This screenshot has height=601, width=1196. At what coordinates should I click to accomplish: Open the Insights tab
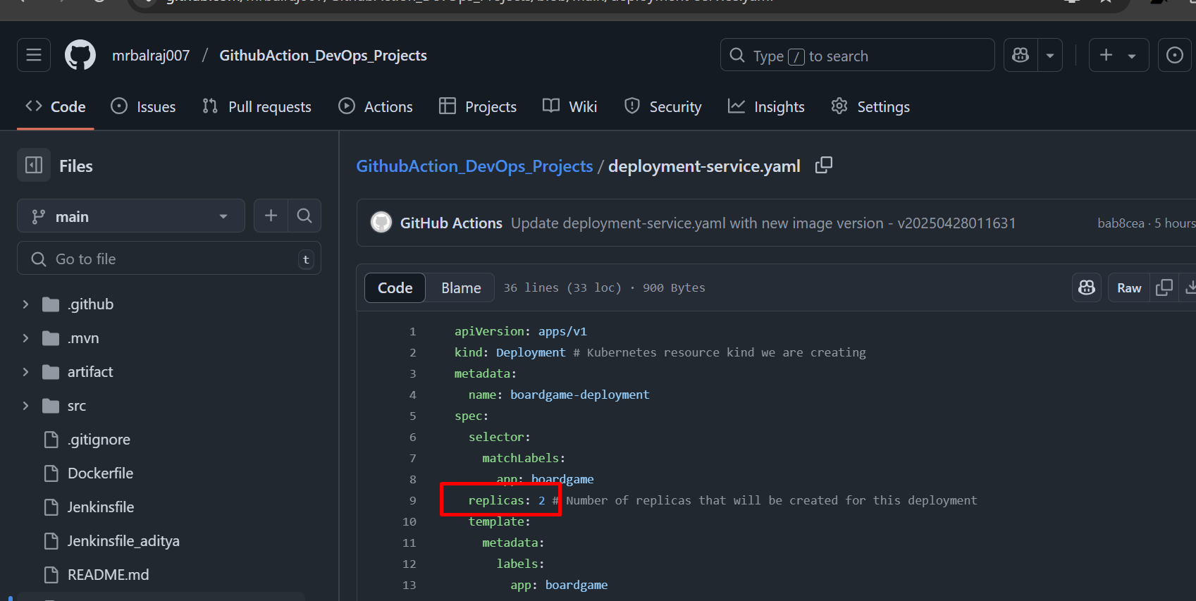766,106
